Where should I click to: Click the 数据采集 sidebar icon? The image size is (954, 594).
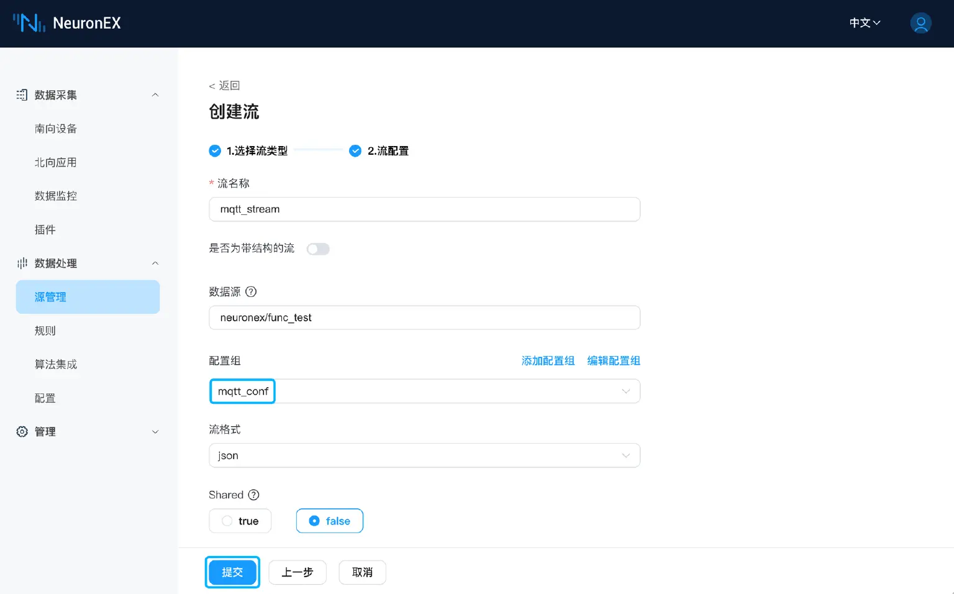click(22, 94)
